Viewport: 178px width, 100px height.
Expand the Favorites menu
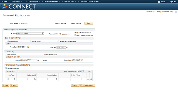(4, 1)
